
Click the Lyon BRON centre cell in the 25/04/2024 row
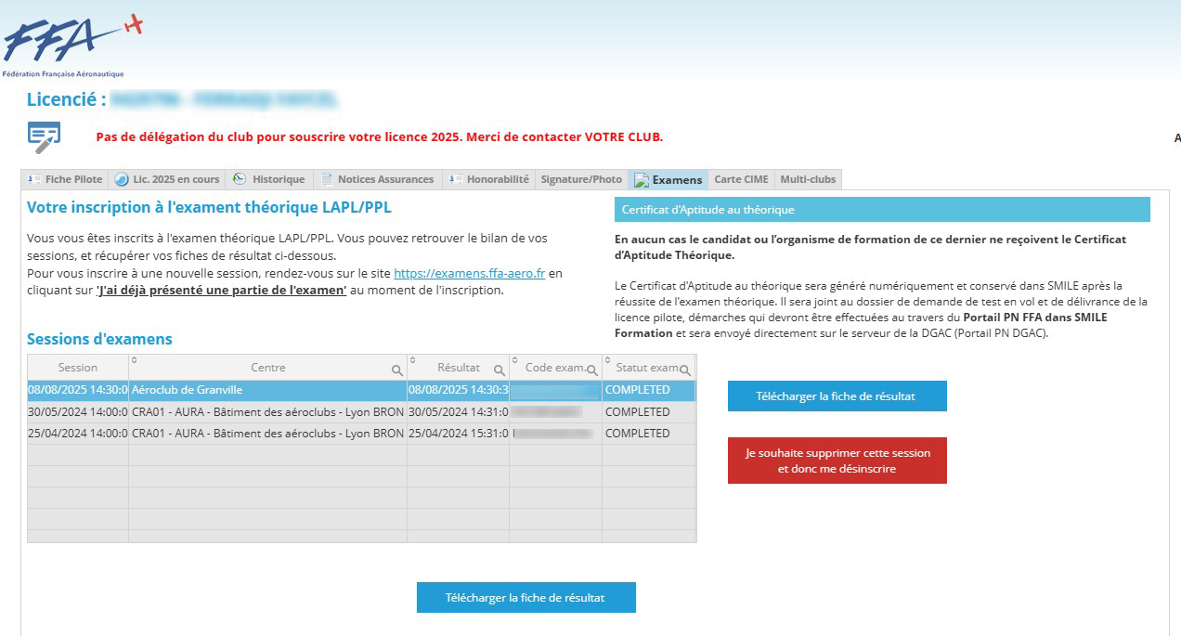coord(267,434)
